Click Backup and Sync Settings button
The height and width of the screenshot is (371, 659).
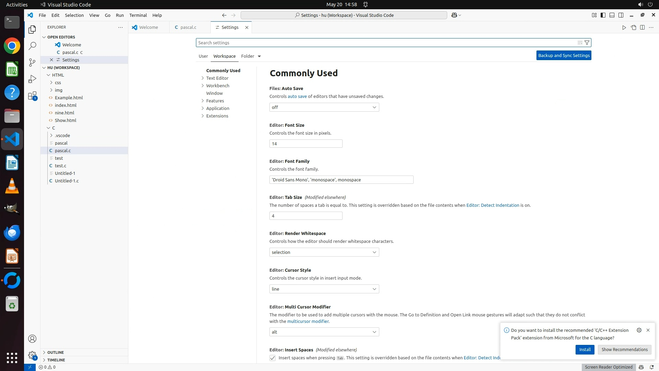[564, 55]
